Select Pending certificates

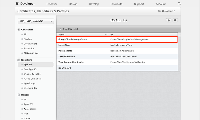(28, 39)
